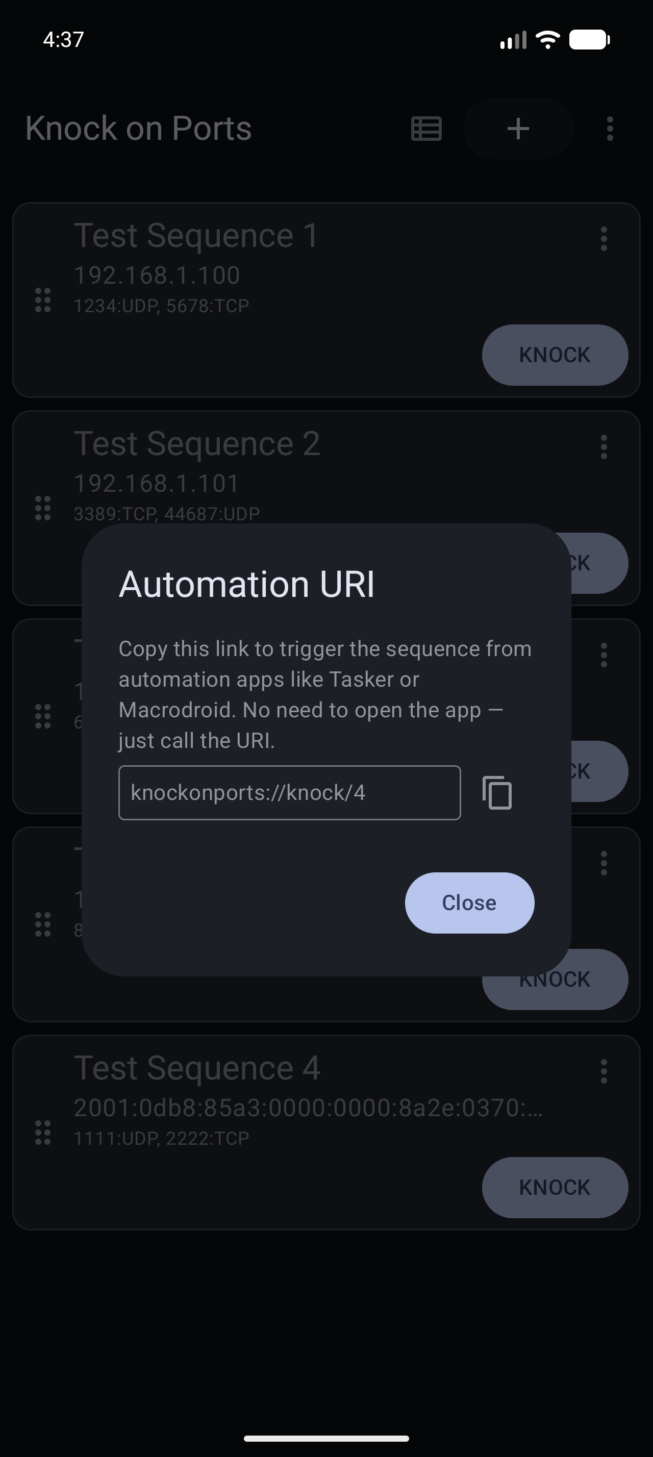Tap drag handle of fourth sequence card

coord(43,924)
